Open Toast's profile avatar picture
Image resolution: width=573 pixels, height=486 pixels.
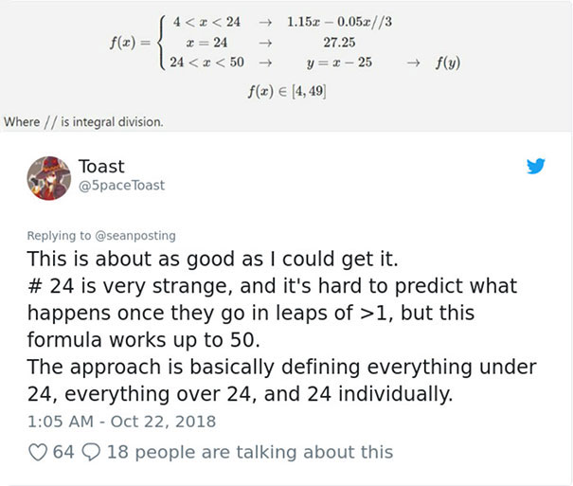pos(49,178)
